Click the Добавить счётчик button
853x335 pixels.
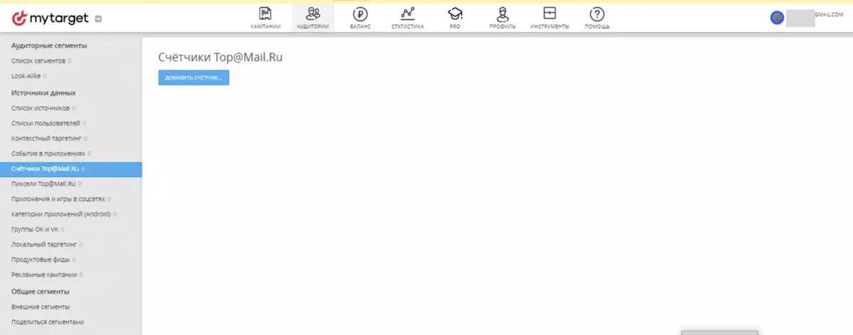tap(193, 77)
